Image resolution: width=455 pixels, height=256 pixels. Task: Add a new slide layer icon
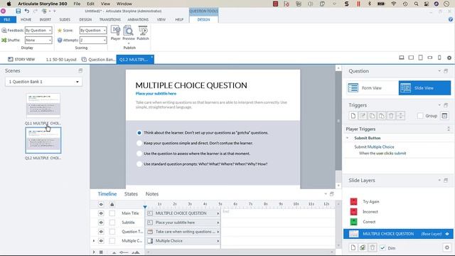coord(353,247)
